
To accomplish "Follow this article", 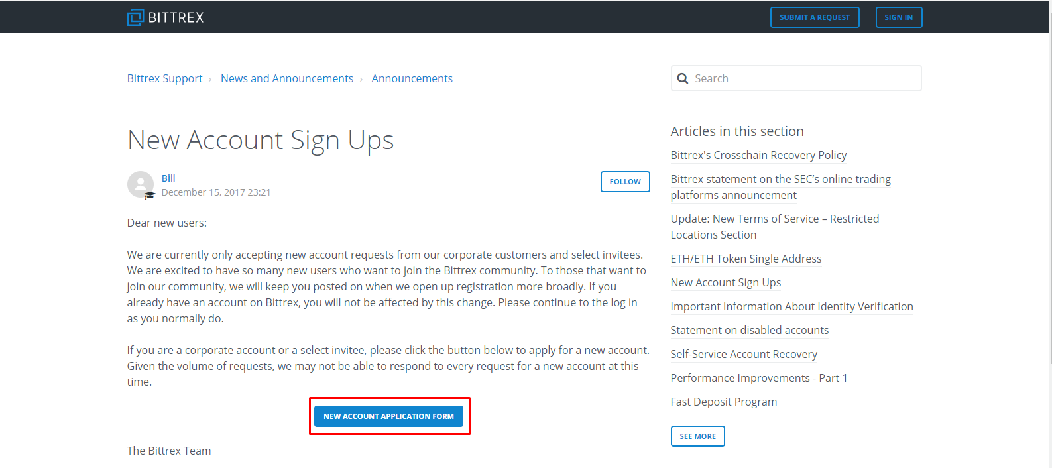I will tap(624, 182).
